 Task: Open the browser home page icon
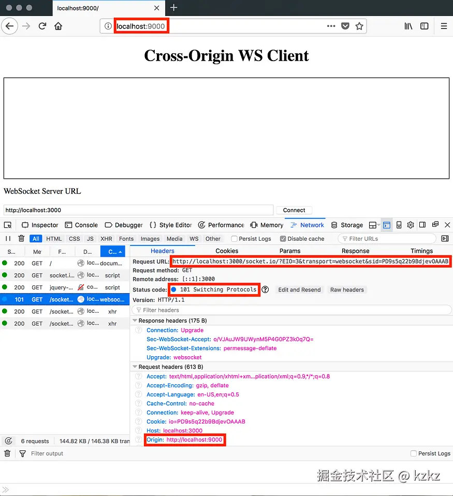58,26
